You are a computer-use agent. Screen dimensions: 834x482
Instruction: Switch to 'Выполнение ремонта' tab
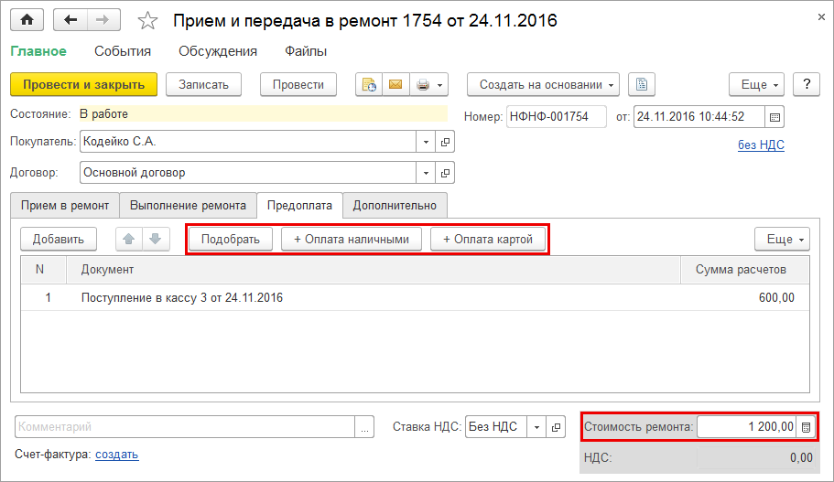coord(188,205)
